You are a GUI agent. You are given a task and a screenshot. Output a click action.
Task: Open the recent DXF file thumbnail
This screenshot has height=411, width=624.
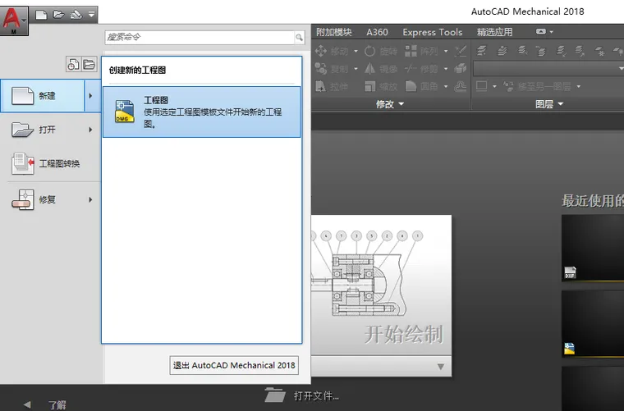[593, 249]
